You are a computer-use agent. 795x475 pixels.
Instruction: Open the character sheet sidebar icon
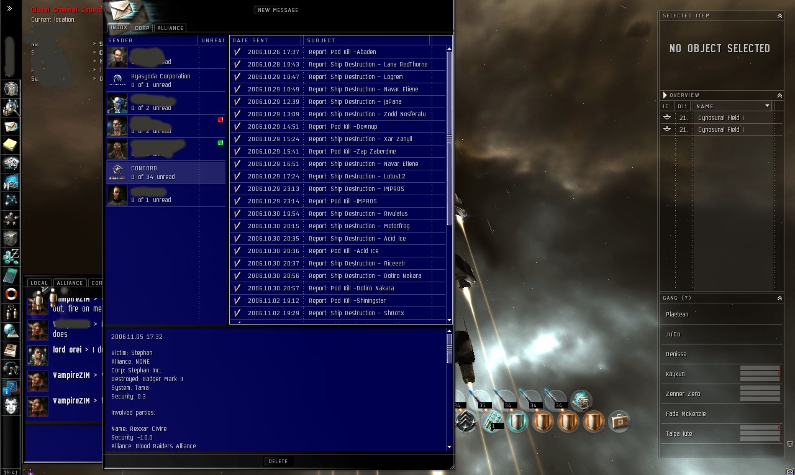tap(11, 89)
